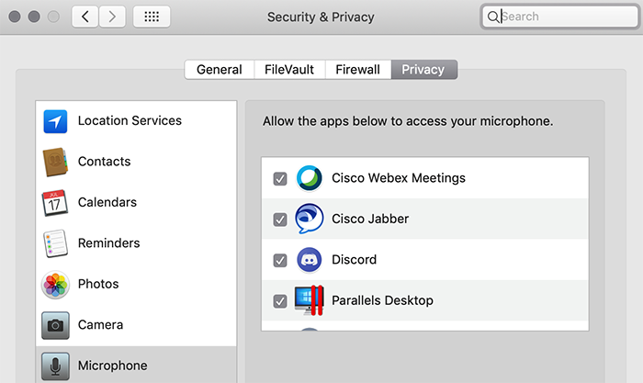Switch to the General tab
643x383 pixels.
(220, 69)
